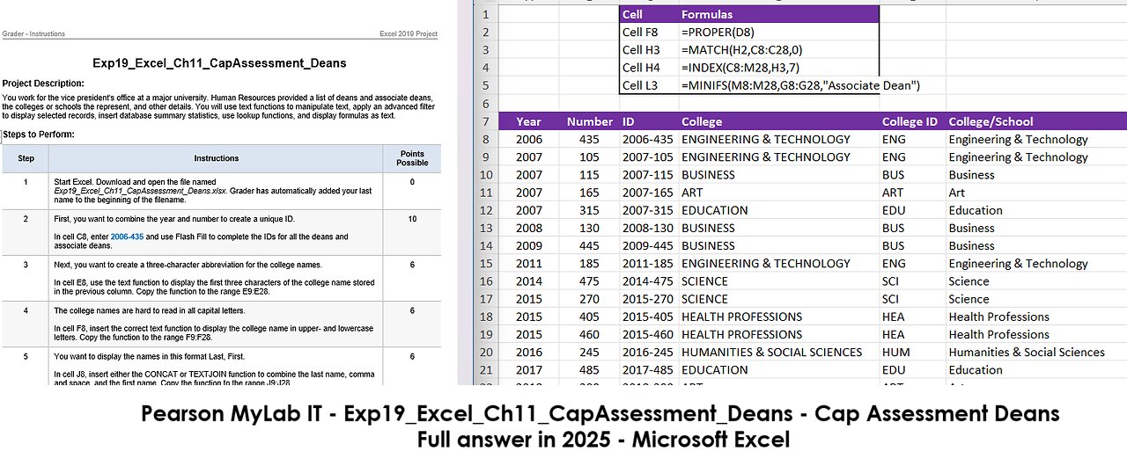Click the 'College/School' column heading cell
Image resolution: width=1127 pixels, height=459 pixels.
(x=1036, y=121)
